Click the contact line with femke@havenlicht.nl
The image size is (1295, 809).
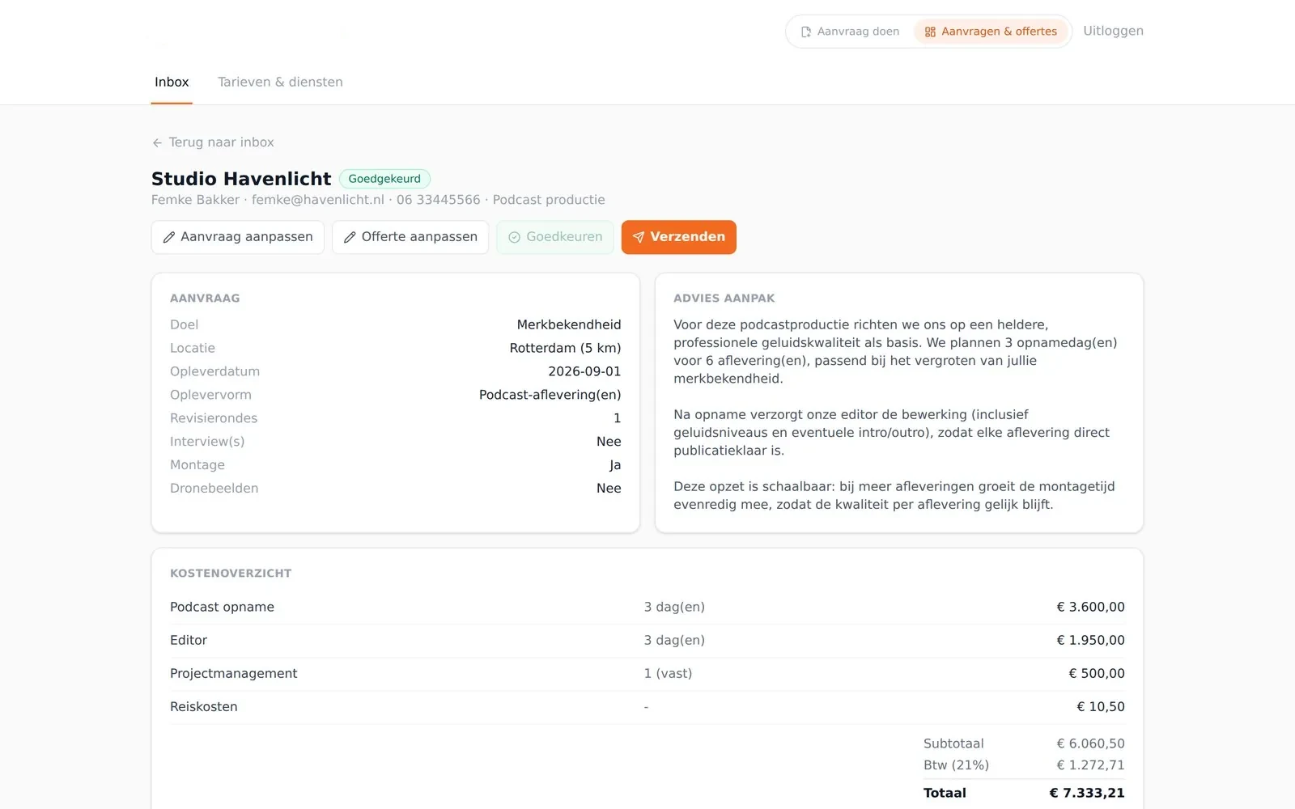point(378,200)
